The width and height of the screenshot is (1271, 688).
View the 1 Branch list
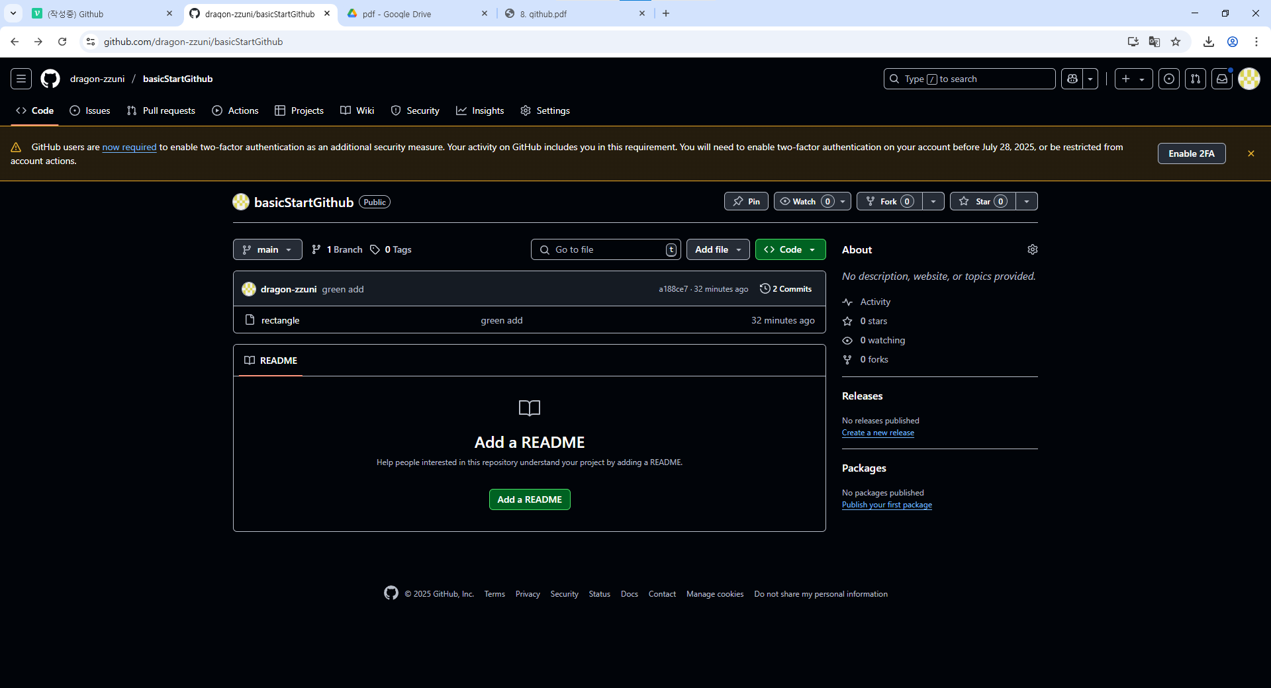coord(337,249)
